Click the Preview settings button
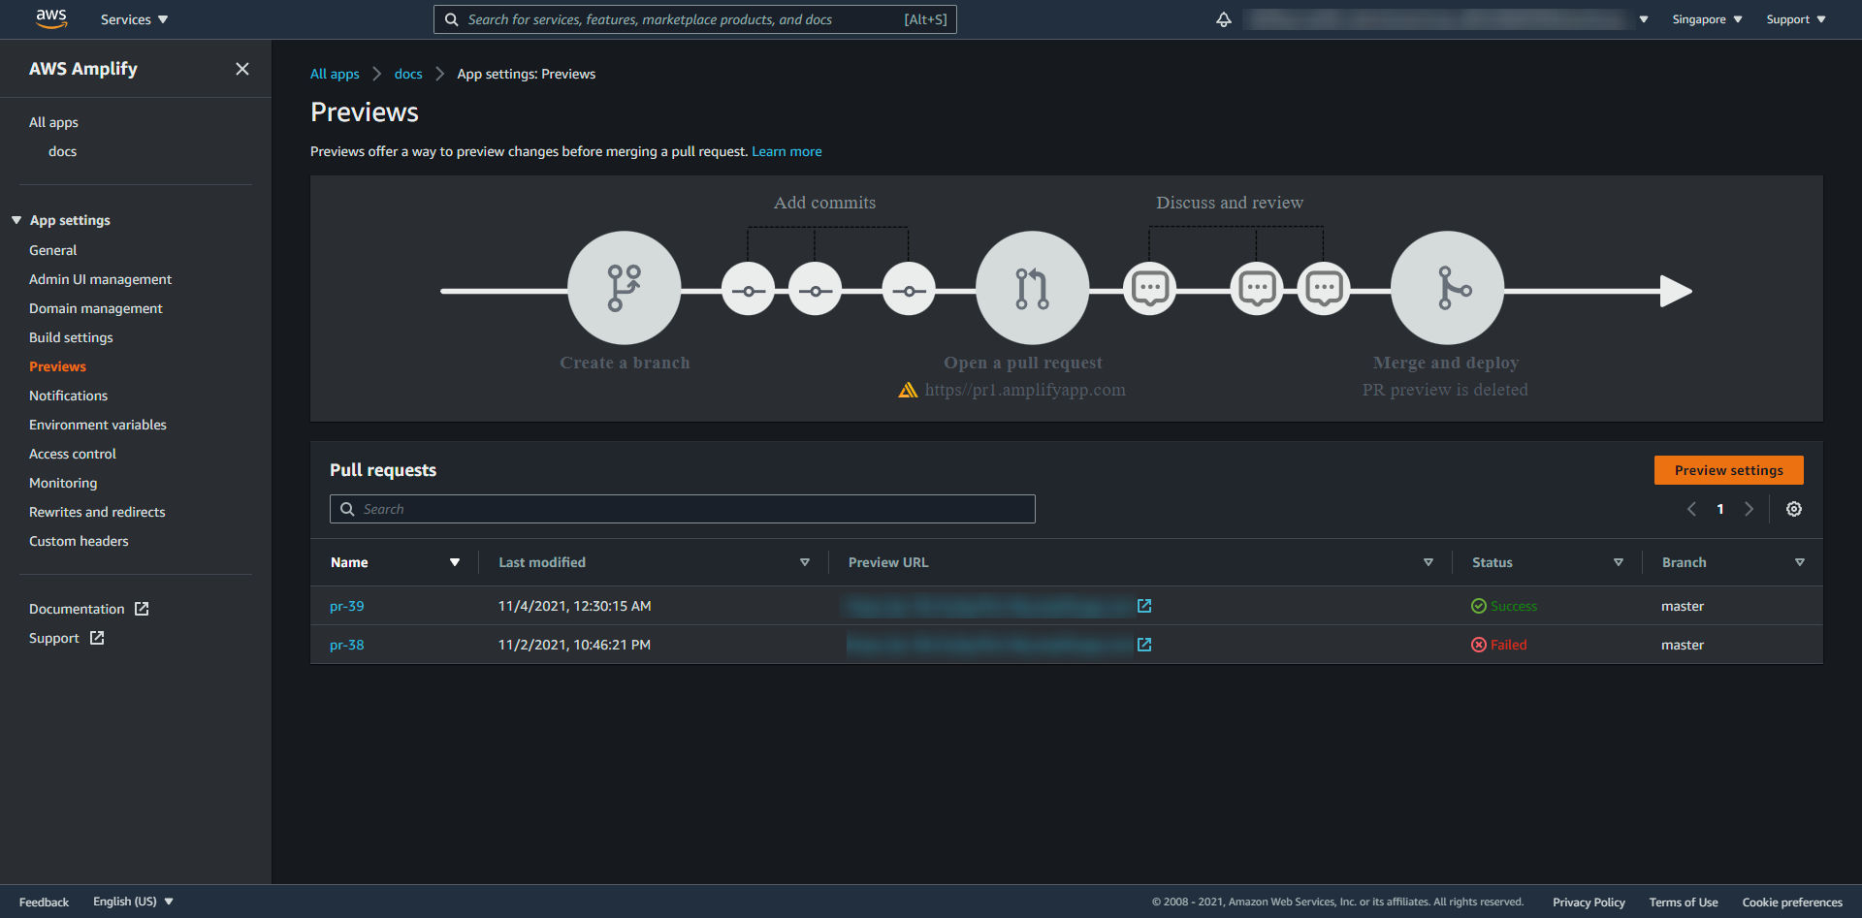 tap(1728, 469)
